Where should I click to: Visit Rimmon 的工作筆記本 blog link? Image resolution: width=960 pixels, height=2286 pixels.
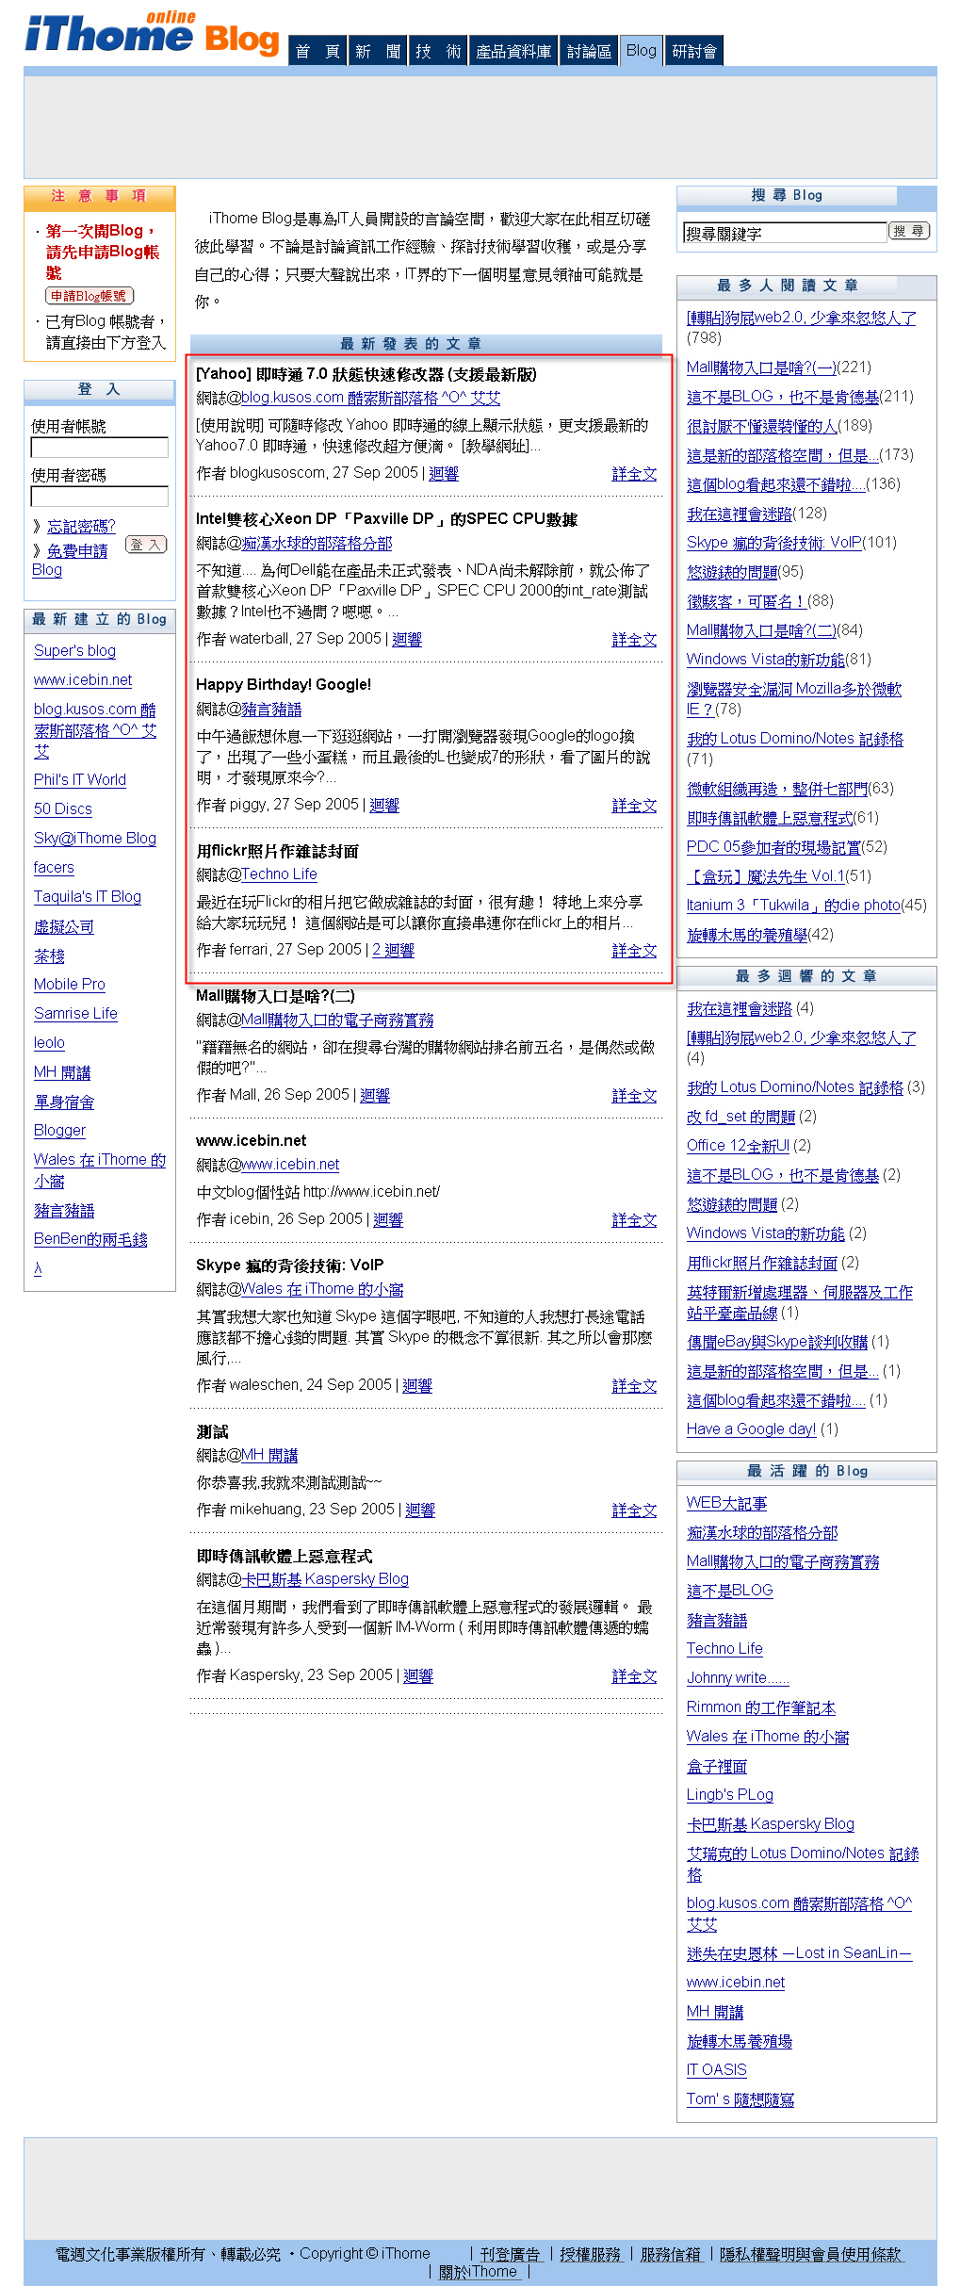(761, 1706)
